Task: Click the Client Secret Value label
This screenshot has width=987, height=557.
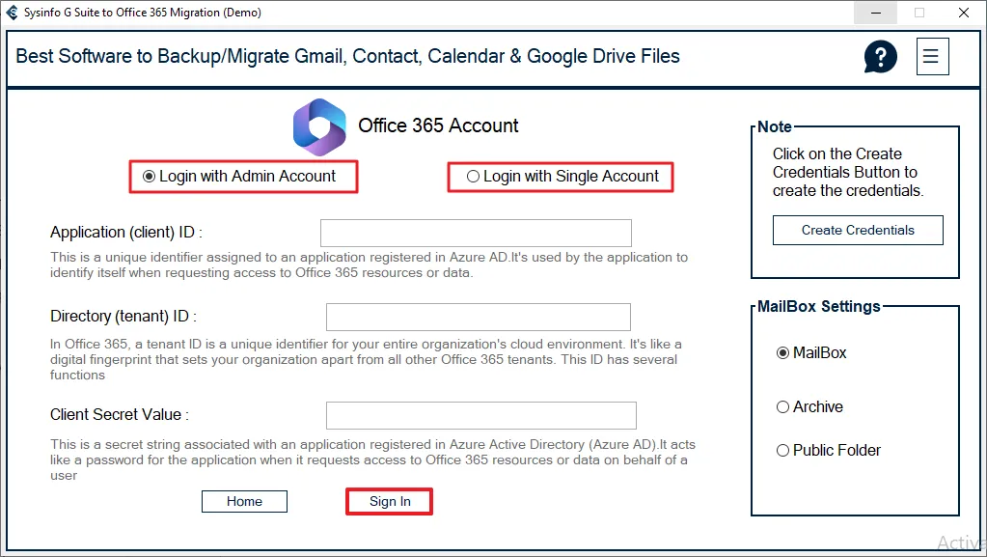Action: tap(120, 414)
